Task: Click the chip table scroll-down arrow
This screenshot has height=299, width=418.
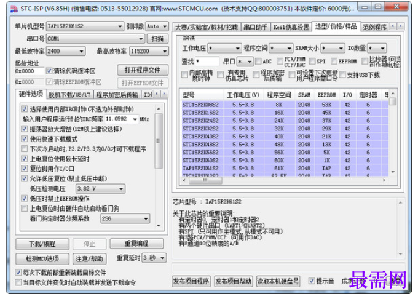Action: click(393, 172)
